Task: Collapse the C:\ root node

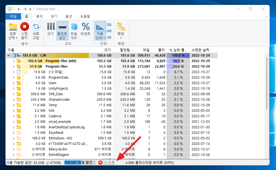Action: (x=9, y=55)
